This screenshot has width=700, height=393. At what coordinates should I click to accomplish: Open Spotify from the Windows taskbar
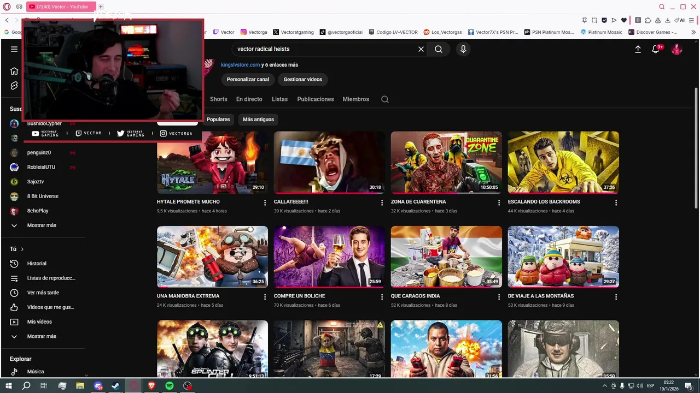point(170,386)
